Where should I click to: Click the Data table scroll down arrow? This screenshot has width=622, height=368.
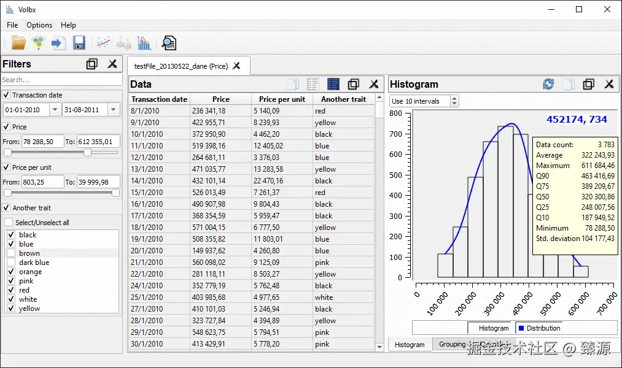coord(379,347)
